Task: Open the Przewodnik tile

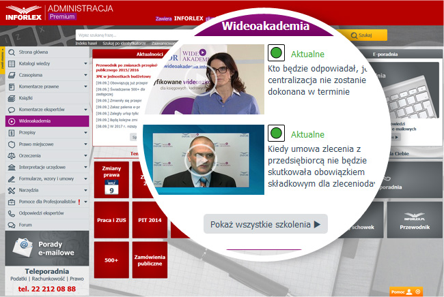Action: tap(415, 220)
